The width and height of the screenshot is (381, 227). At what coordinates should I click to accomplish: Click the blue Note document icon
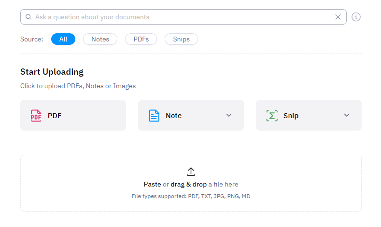click(x=154, y=116)
